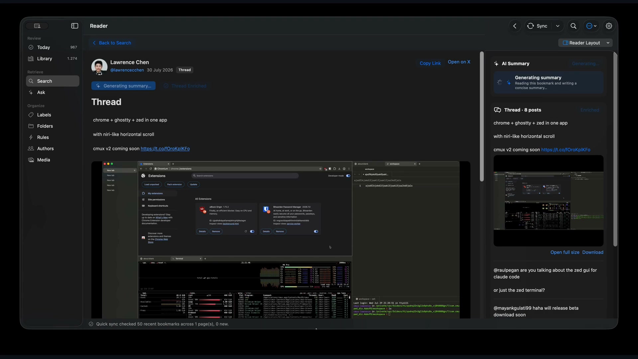Click the large screenshot image in the thread

click(281, 240)
